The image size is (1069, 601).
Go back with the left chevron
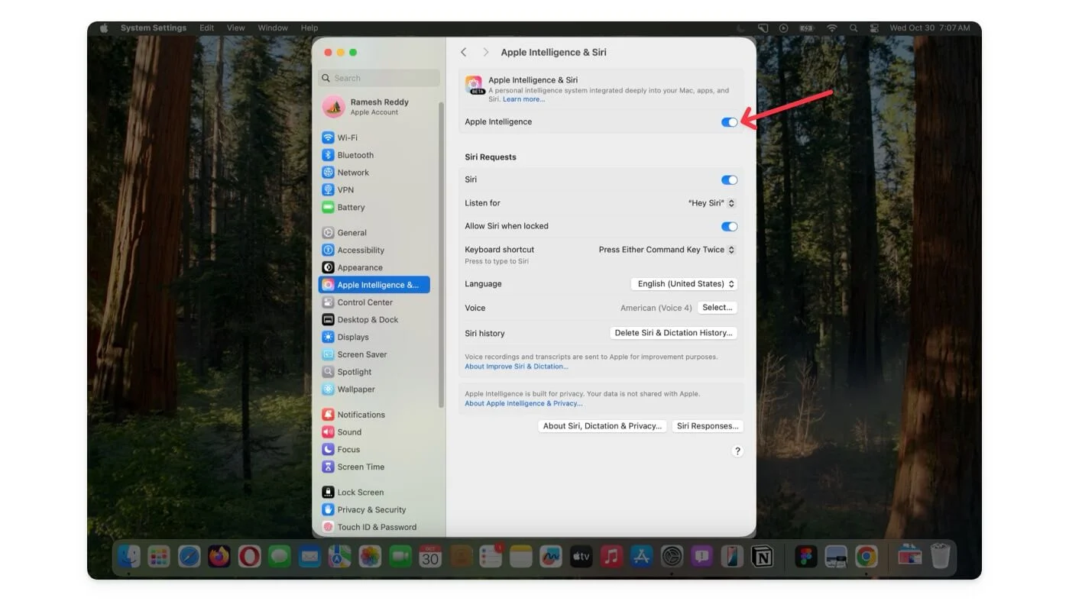click(464, 52)
